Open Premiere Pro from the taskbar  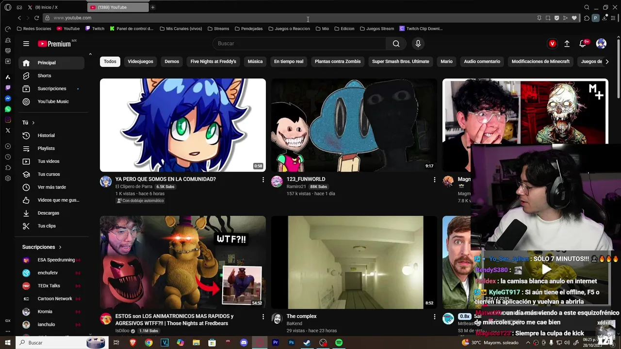[276, 343]
